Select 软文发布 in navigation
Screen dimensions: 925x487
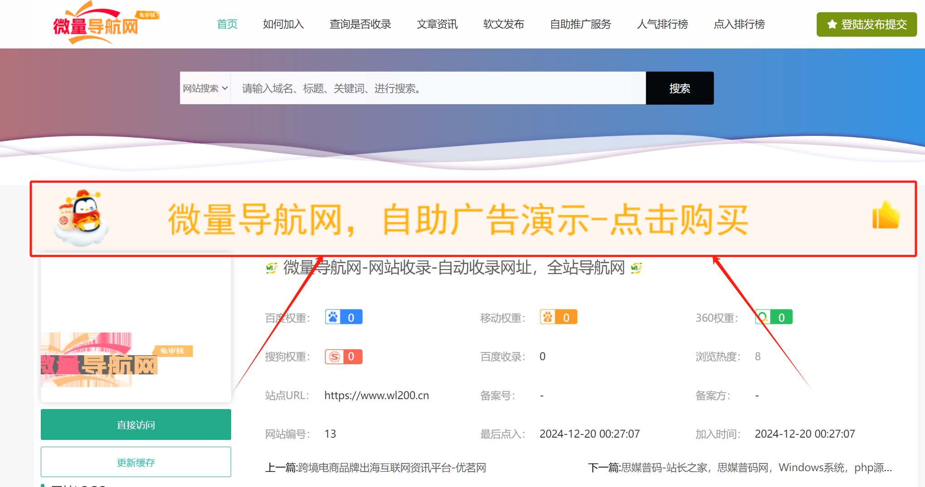[x=504, y=24]
